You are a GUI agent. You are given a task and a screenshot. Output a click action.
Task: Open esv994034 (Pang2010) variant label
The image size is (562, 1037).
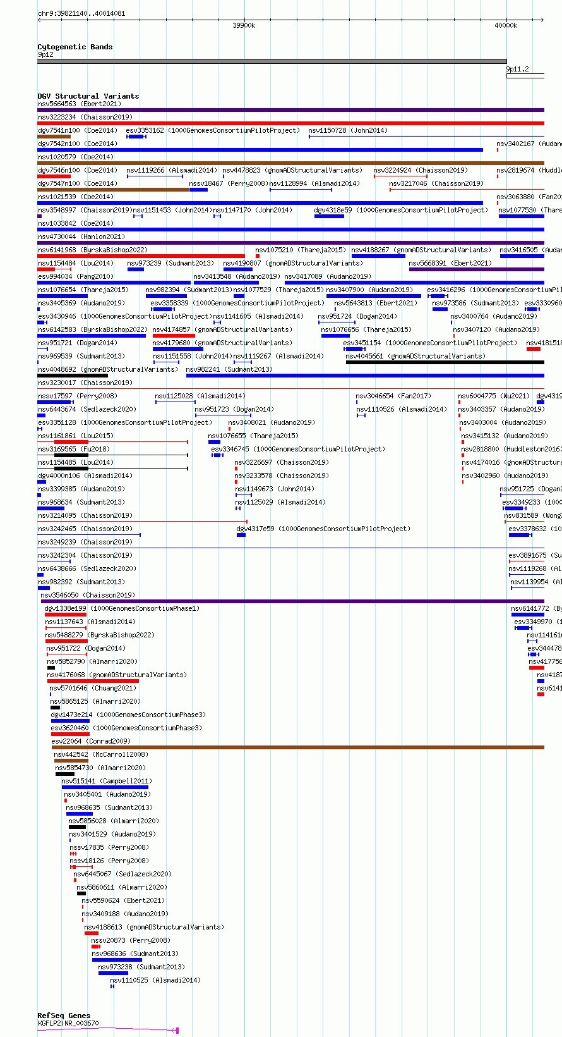(x=76, y=276)
